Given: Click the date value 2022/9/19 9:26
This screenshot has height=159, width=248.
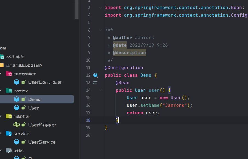Looking at the screenshot, I should [x=149, y=45].
